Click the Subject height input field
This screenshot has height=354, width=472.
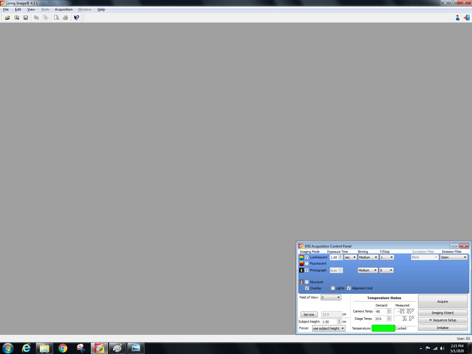(x=329, y=322)
